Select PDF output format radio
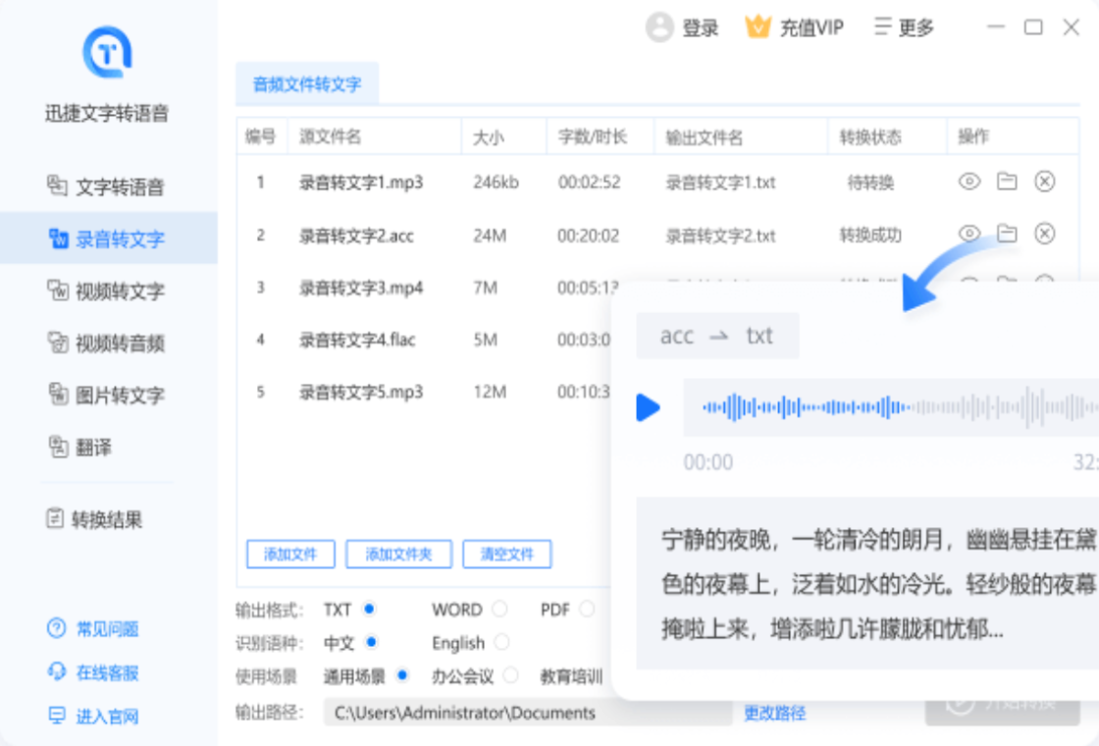The width and height of the screenshot is (1099, 746). click(x=588, y=609)
